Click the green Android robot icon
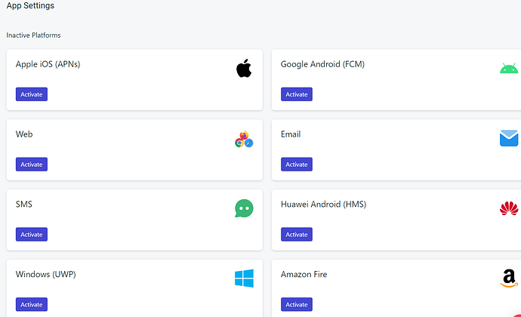 pyautogui.click(x=509, y=69)
